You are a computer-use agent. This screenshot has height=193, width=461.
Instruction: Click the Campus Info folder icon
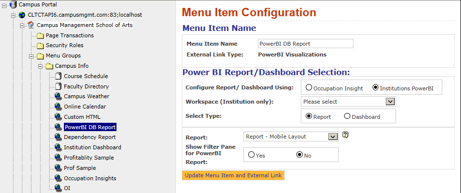pyautogui.click(x=50, y=66)
